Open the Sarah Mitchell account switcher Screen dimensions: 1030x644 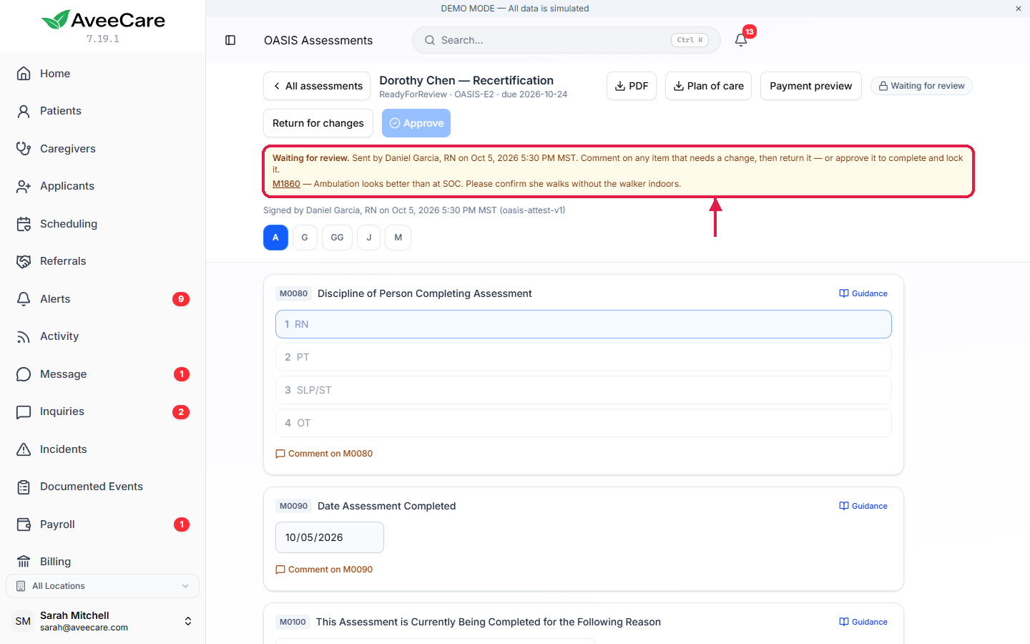coord(102,621)
